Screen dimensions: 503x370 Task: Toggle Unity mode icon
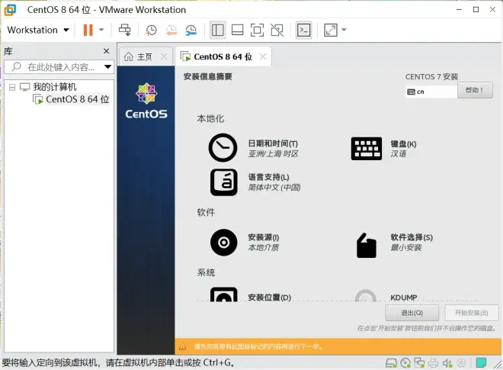(277, 31)
